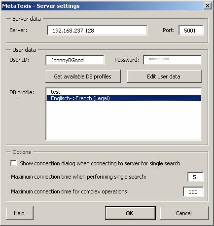Click Get available DB profiles button
The image size is (214, 226).
click(83, 76)
